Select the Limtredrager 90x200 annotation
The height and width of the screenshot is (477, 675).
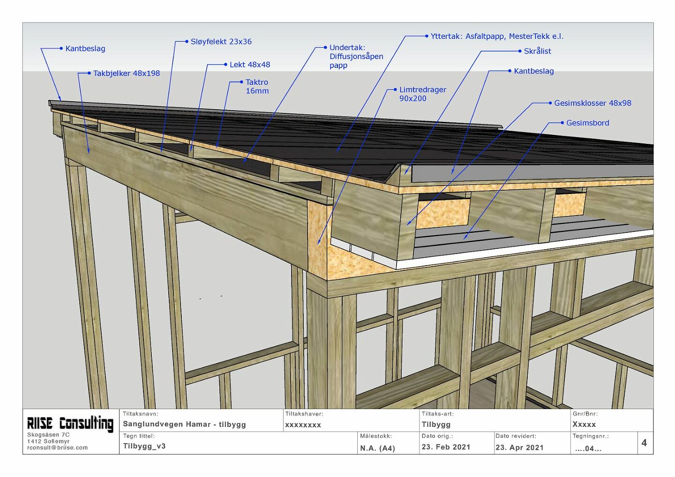point(422,94)
